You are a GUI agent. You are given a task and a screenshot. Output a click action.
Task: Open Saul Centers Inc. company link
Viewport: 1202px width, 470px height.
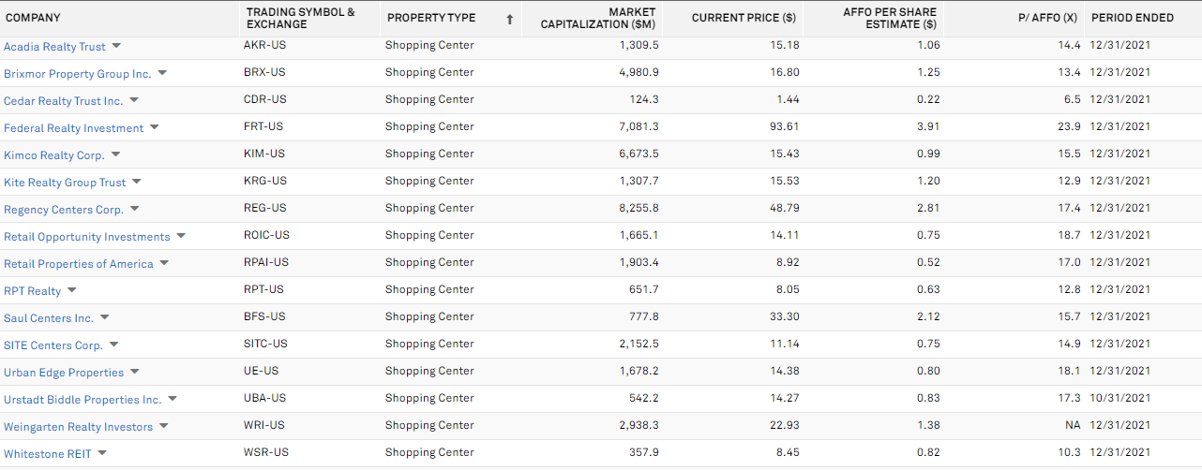pos(49,318)
